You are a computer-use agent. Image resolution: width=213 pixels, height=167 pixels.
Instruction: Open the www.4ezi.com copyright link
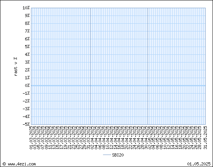(22, 164)
